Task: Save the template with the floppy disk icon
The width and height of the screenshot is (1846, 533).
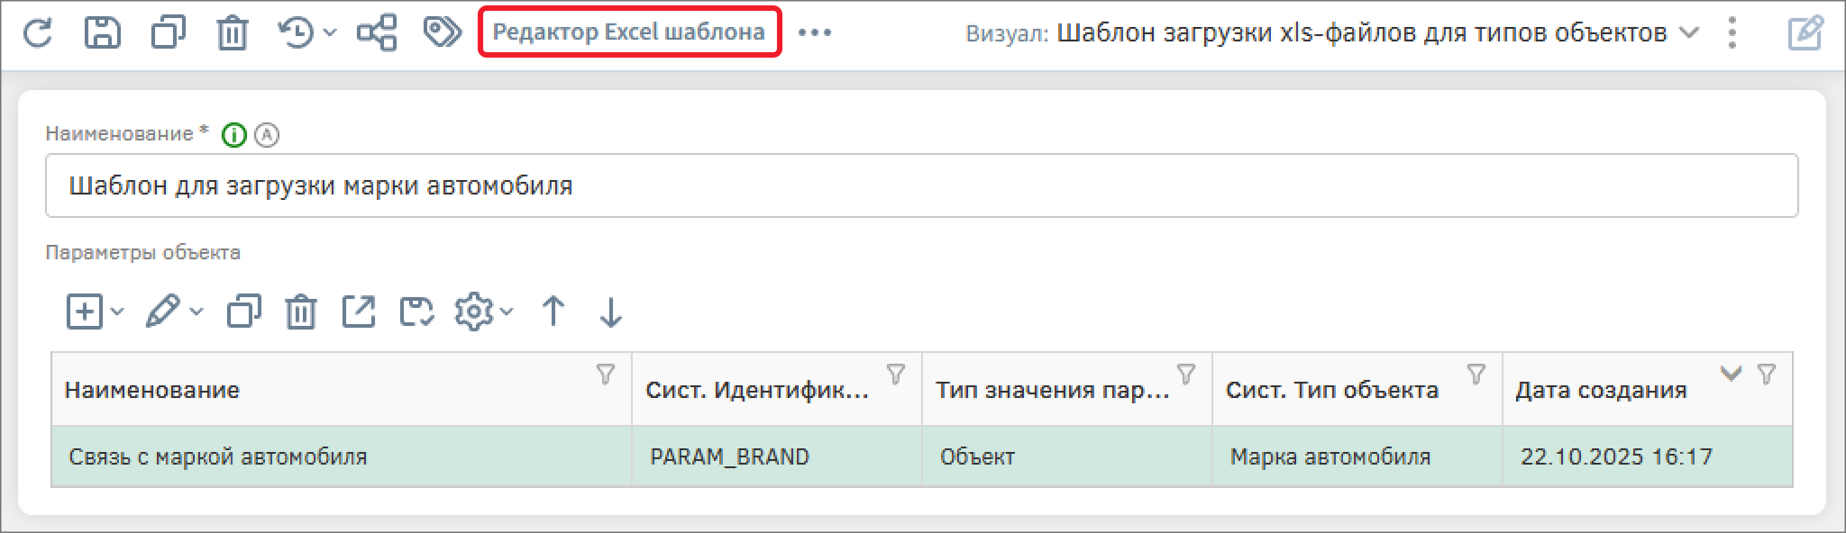Action: tap(102, 33)
